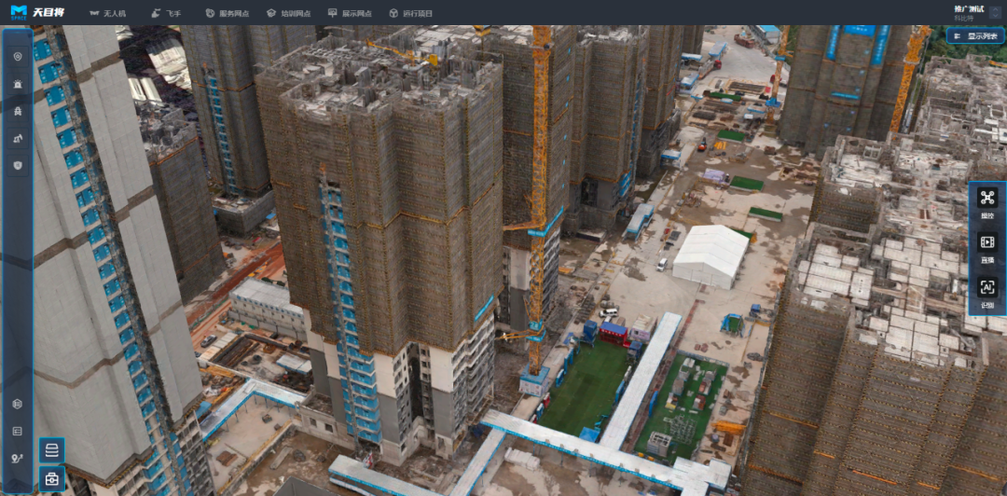The height and width of the screenshot is (496, 1007).
Task: Open the task list icon in sidebar
Action: 18,431
